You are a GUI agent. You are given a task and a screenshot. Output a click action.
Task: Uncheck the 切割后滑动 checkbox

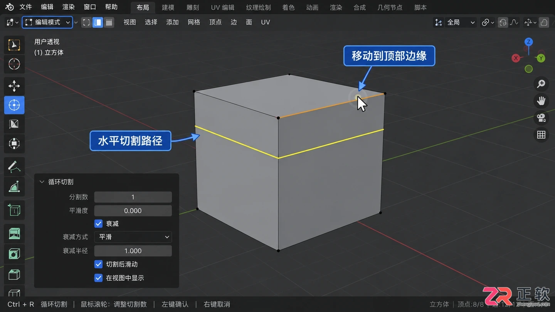click(x=99, y=265)
